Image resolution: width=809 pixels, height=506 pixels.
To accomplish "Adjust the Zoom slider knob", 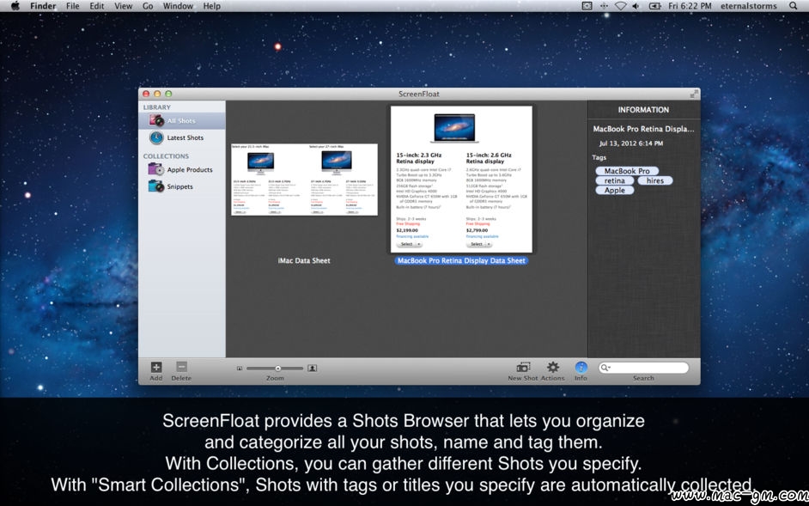I will click(x=278, y=369).
